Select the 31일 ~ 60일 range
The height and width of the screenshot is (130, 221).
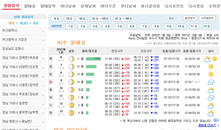(100, 18)
